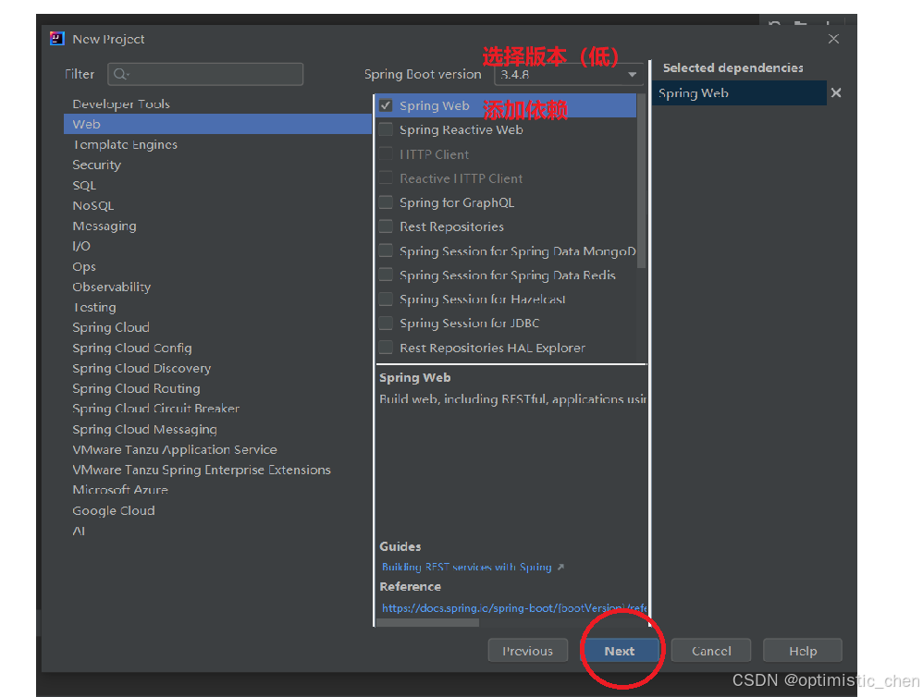Viewport: 923px width, 697px height.
Task: Select the Security category
Action: [x=96, y=165]
